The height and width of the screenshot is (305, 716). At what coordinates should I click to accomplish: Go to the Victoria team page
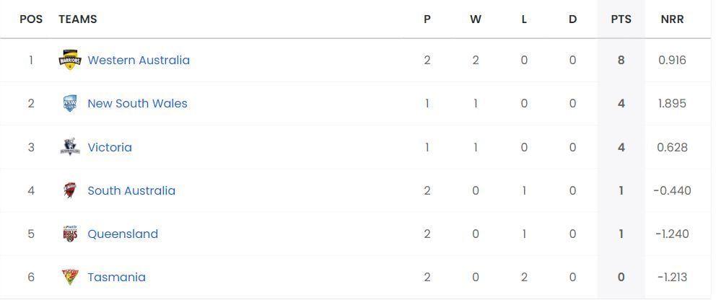[x=110, y=147]
